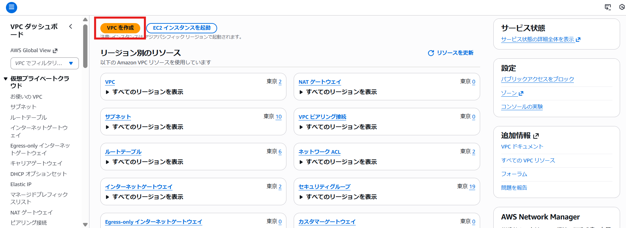The width and height of the screenshot is (626, 228).
Task: Open the セキュリティグループ card link
Action: [x=324, y=187]
